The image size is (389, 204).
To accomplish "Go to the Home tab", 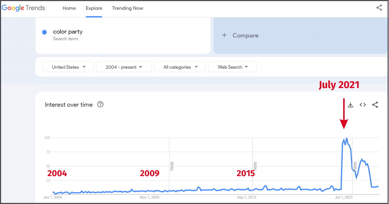I will [x=69, y=8].
